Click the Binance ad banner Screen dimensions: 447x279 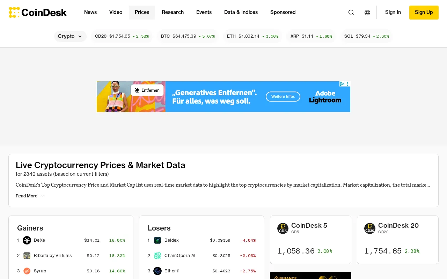point(310,276)
